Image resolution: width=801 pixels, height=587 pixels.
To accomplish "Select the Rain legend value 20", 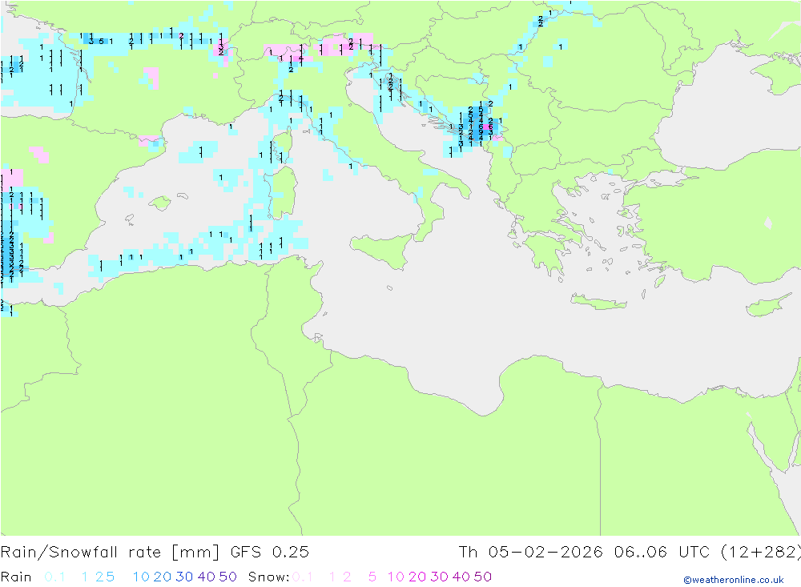I will 163,577.
